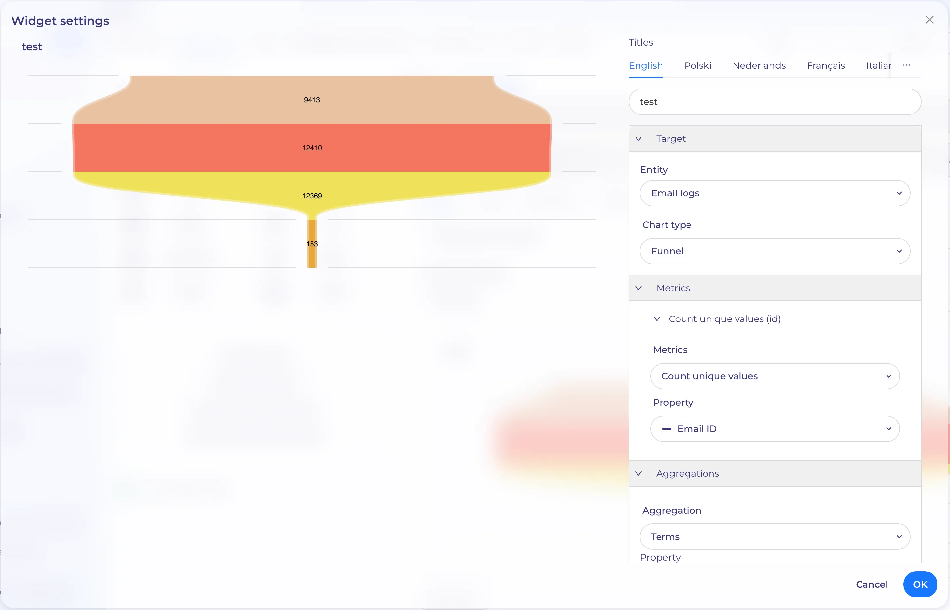Open the Entity Email logs dropdown

pos(775,193)
